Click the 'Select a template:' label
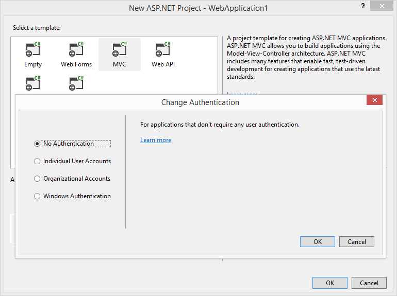Viewport: 397px width, 296px height. [37, 28]
